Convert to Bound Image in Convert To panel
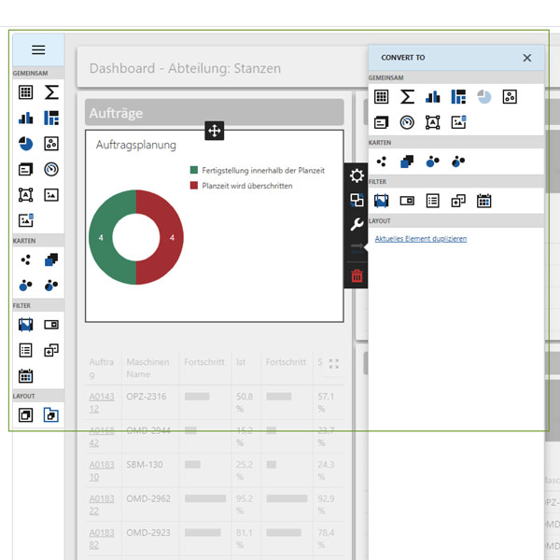Viewport: 560px width, 560px height. [458, 122]
